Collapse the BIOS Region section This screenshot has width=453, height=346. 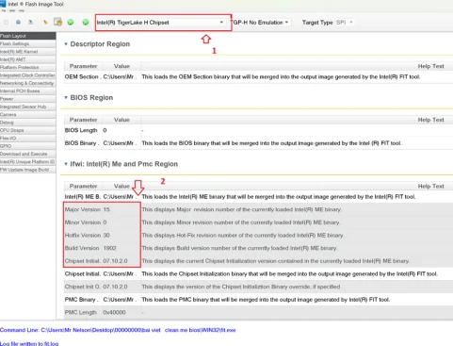(x=66, y=97)
